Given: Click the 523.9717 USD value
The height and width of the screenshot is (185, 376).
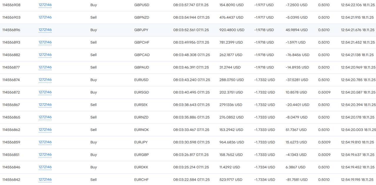Looking at the screenshot, I should click(x=231, y=180).
